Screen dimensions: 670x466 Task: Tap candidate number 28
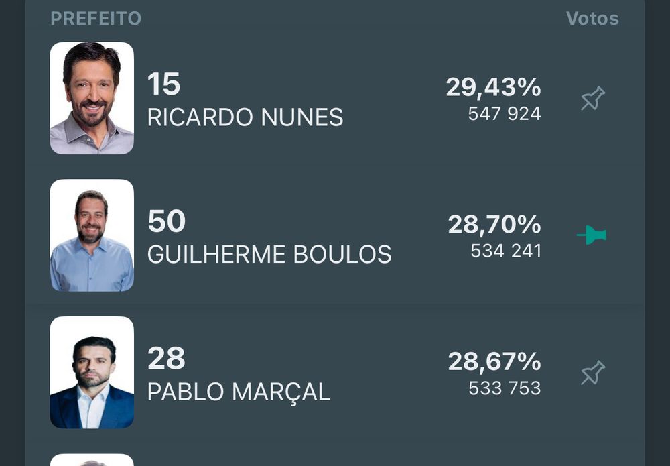(166, 358)
